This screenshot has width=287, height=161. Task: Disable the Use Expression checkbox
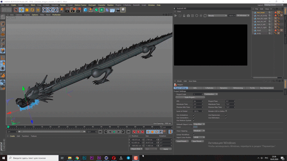tap(226, 115)
